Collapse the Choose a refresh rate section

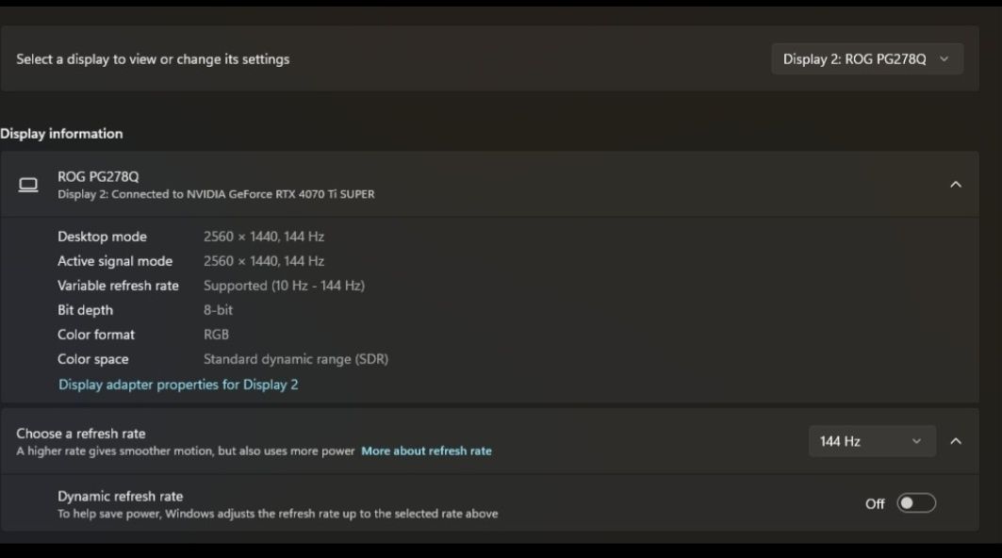pyautogui.click(x=956, y=441)
